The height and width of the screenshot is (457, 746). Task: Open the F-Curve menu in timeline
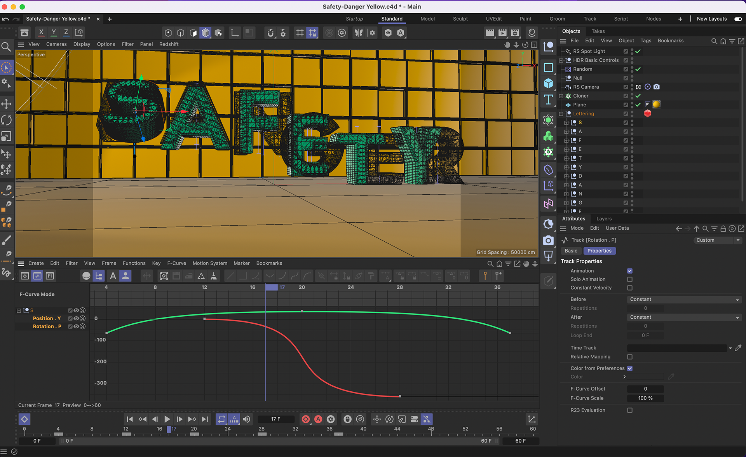[x=176, y=263]
